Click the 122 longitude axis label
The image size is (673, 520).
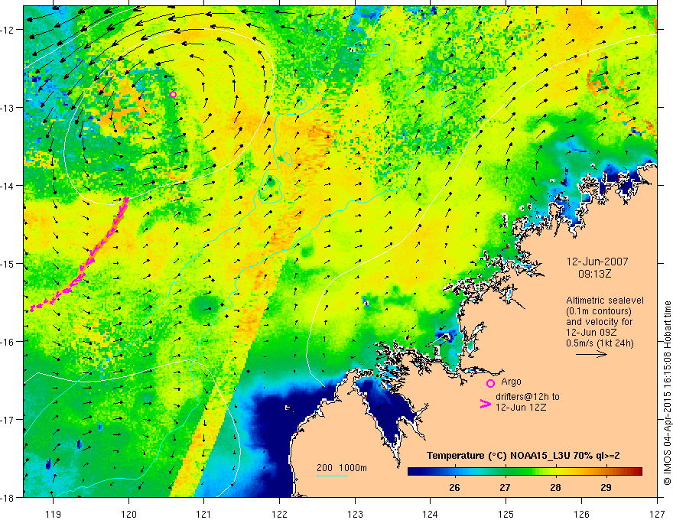[x=279, y=514]
